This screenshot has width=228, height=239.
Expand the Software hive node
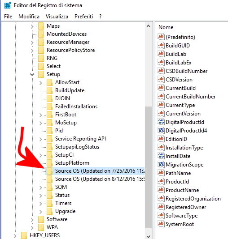coord(32,220)
